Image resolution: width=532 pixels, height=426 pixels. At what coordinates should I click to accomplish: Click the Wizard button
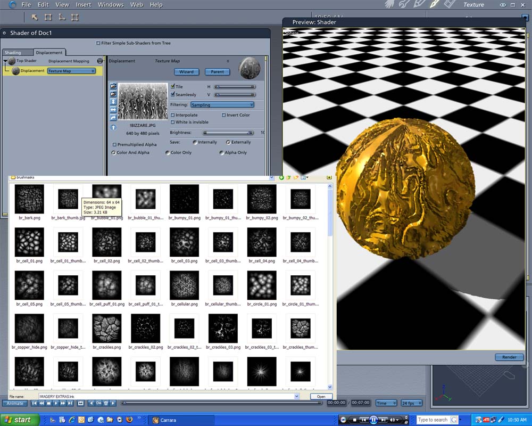click(186, 72)
